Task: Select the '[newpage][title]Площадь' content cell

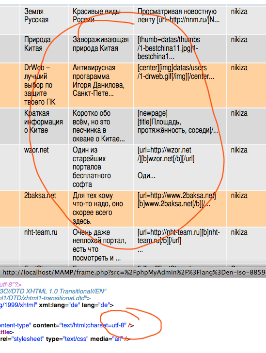Action: (x=180, y=126)
